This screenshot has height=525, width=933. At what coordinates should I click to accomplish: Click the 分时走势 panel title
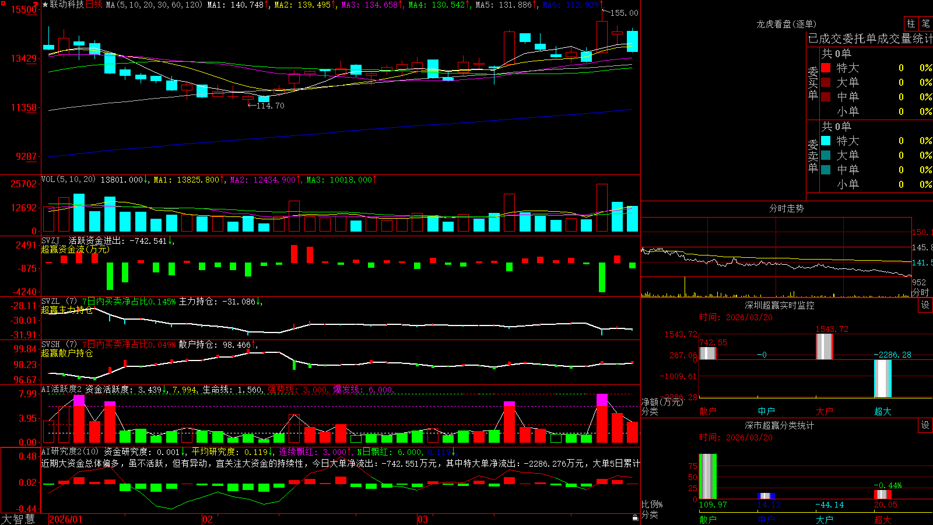point(787,208)
